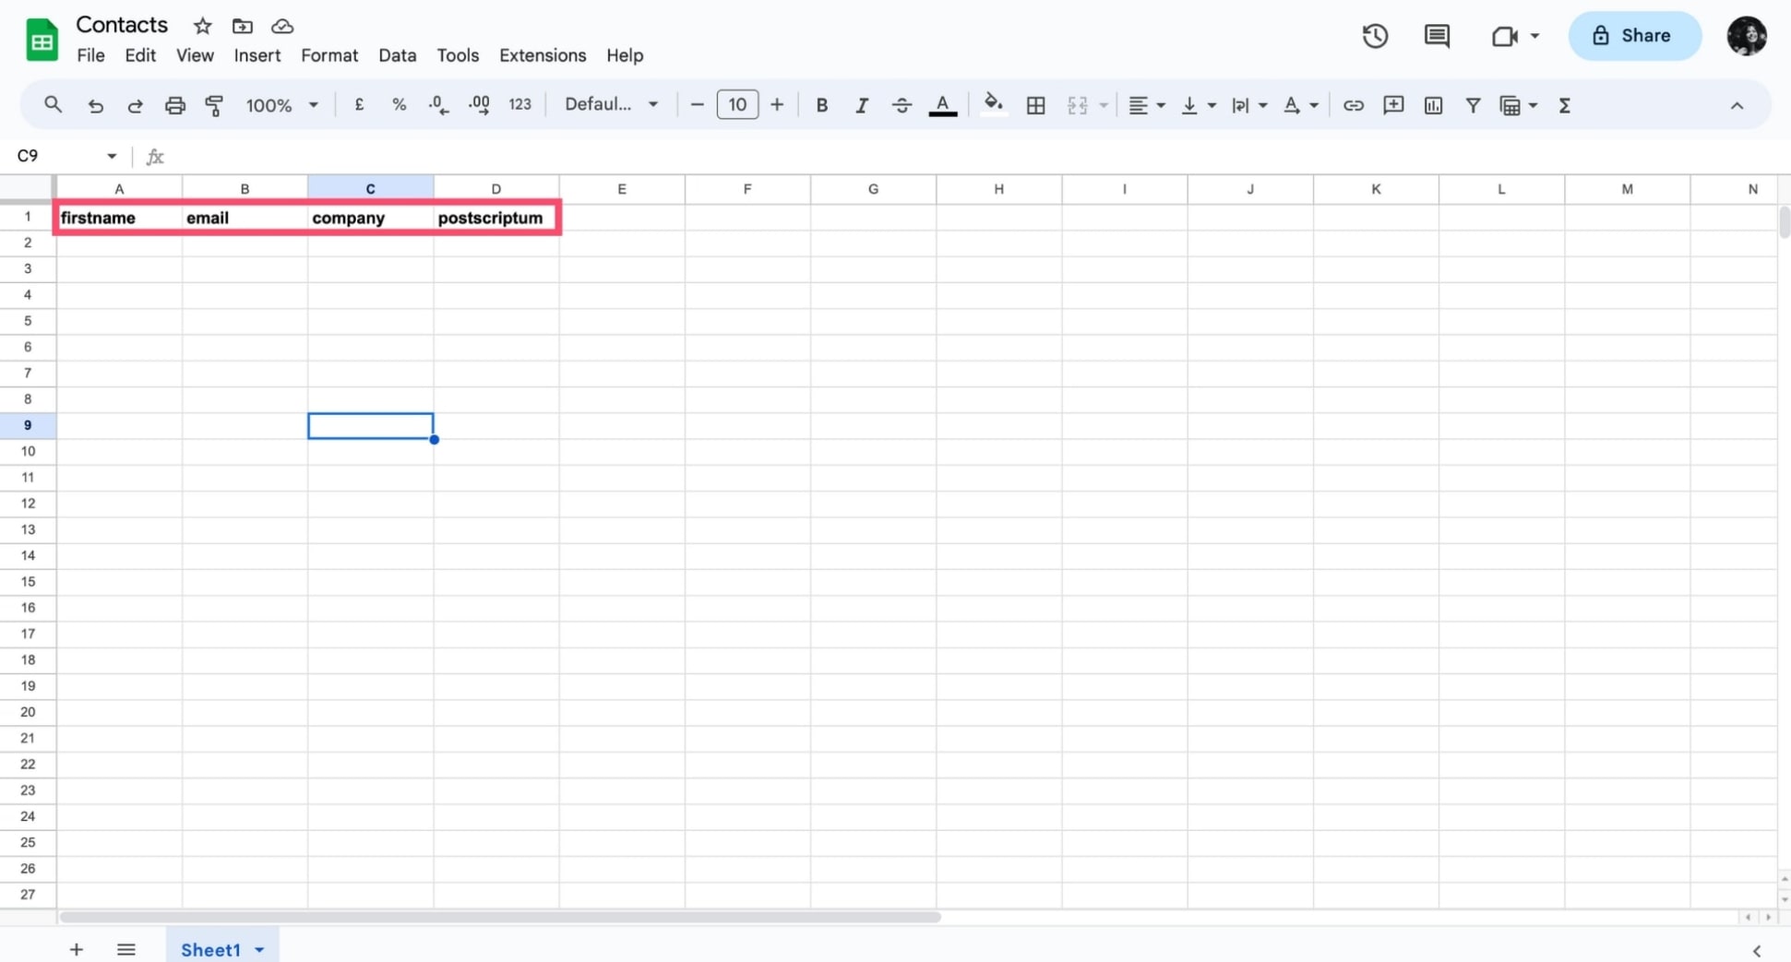Increase font size plus button
Viewport: 1791px width, 962px height.
pos(777,105)
